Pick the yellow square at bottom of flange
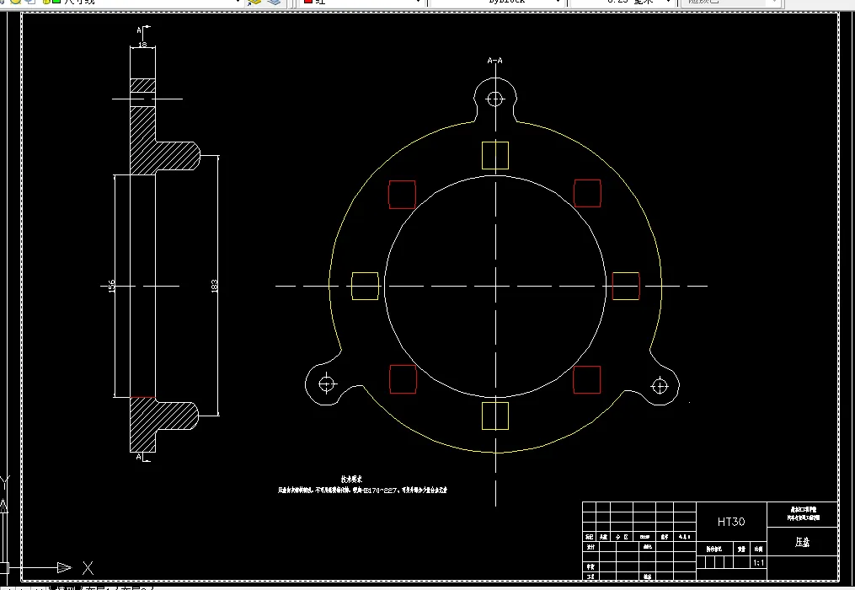855x590 pixels. 495,416
